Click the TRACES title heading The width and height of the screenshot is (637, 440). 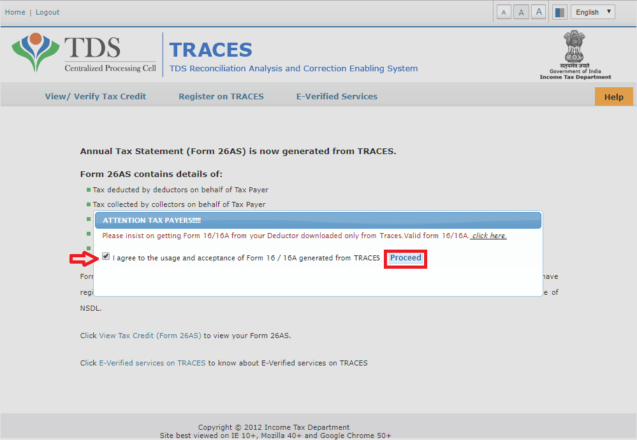click(x=210, y=50)
